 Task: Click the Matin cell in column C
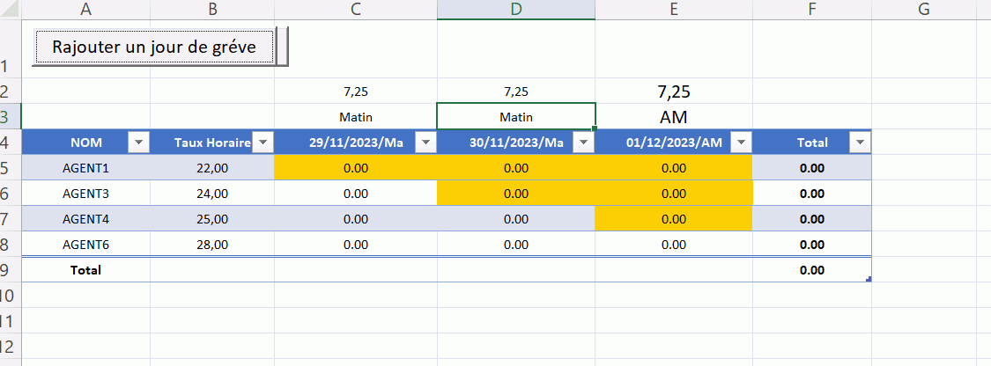(x=356, y=117)
